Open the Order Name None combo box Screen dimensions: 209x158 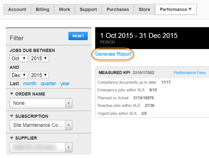coord(41,103)
